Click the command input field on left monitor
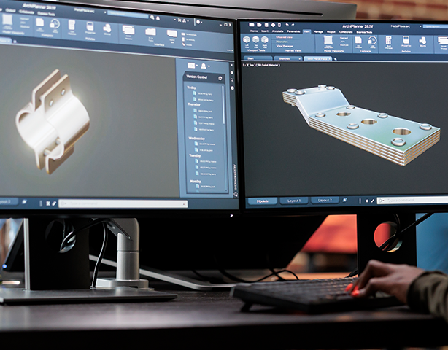 pos(123,204)
